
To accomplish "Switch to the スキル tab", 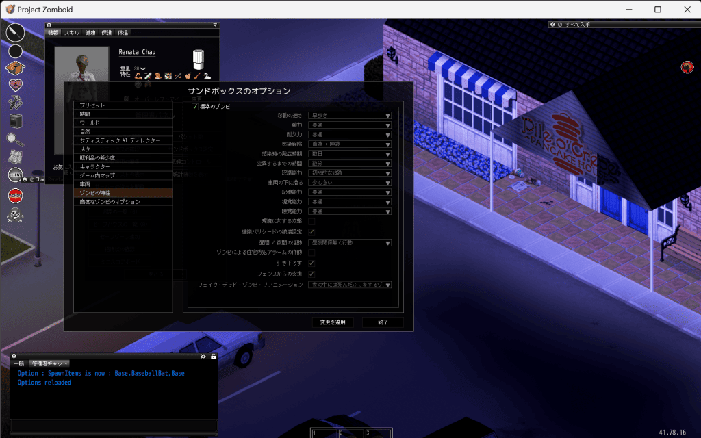I will point(71,33).
